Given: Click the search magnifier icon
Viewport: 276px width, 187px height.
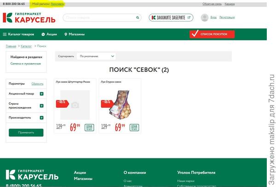Looking at the screenshot, I should pos(138,18).
